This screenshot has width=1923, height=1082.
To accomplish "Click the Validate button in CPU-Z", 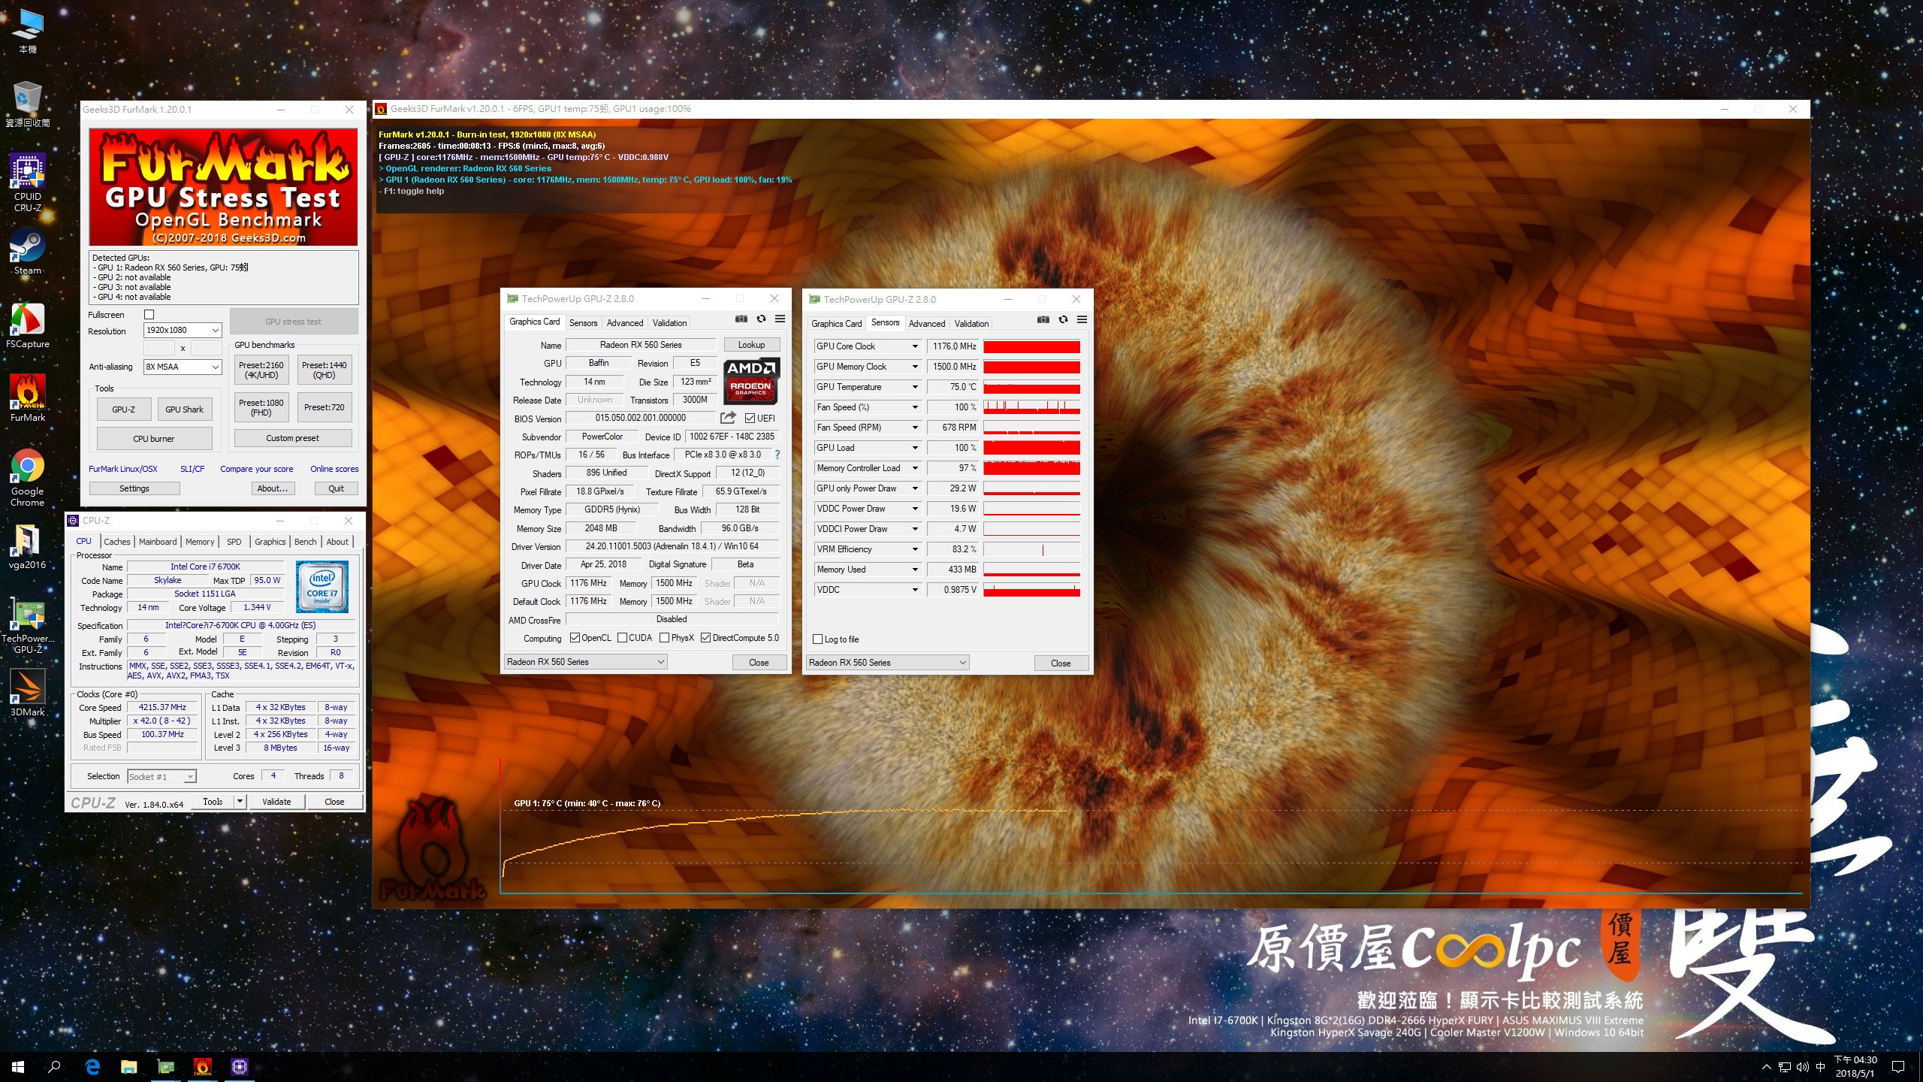I will click(276, 802).
